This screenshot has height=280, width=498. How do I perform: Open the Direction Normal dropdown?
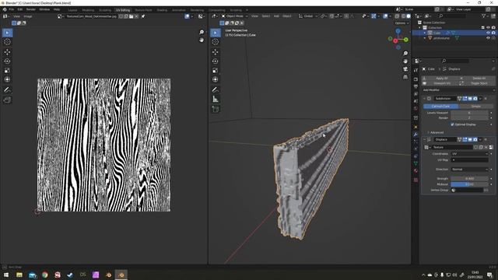click(x=470, y=170)
